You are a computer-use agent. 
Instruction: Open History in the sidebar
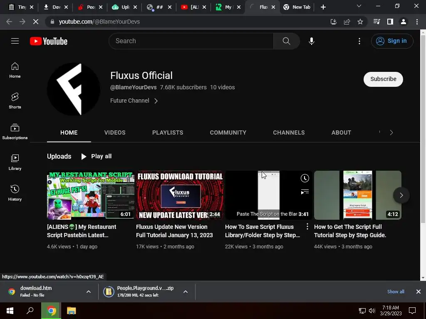point(15,193)
